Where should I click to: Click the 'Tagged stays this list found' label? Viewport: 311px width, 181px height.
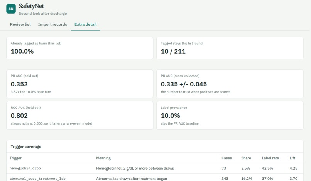(181, 43)
